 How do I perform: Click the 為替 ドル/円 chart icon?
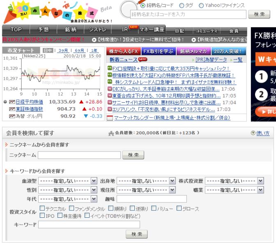point(12,116)
